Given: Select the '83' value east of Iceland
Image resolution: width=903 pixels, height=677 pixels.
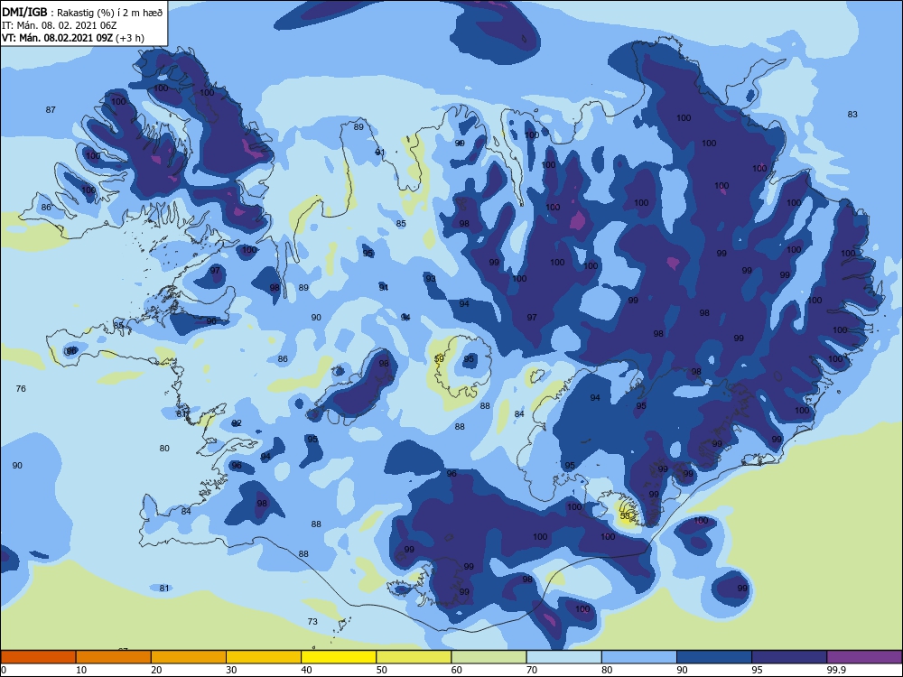Looking at the screenshot, I should [x=852, y=114].
